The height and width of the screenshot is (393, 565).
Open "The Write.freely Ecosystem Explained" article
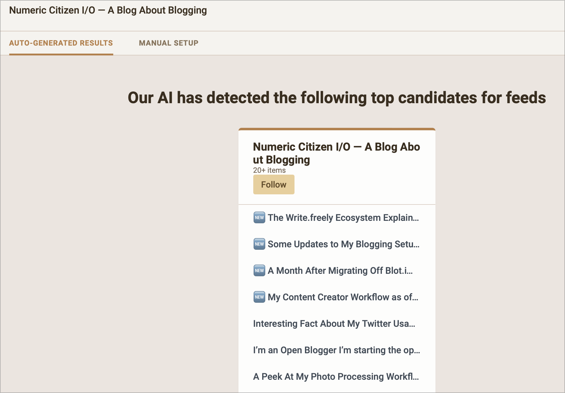pos(343,218)
